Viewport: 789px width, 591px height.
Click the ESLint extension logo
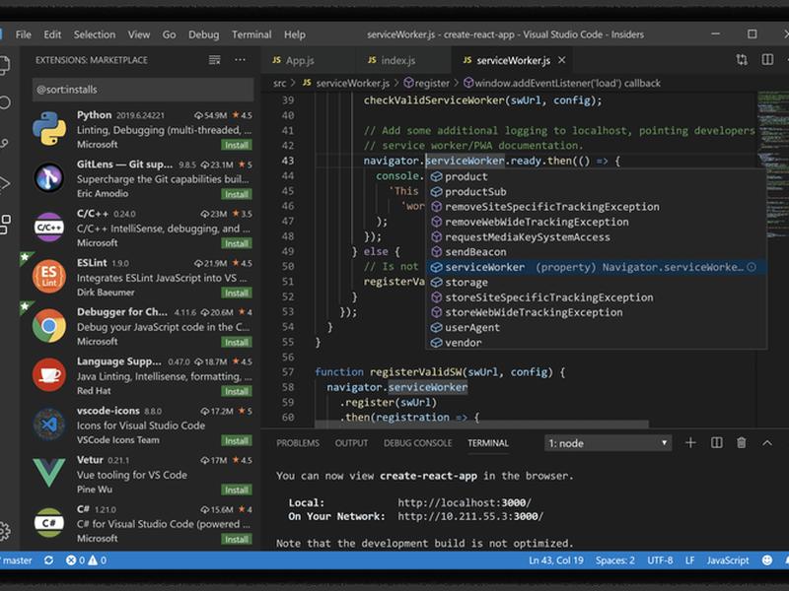point(48,277)
